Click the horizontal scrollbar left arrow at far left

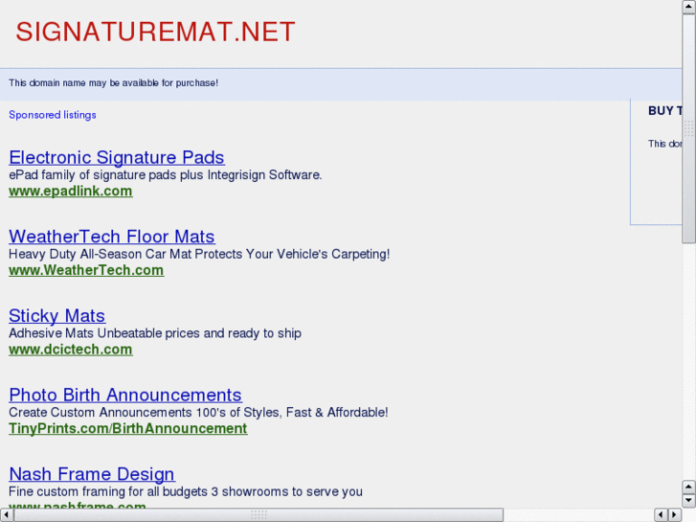coord(6,514)
